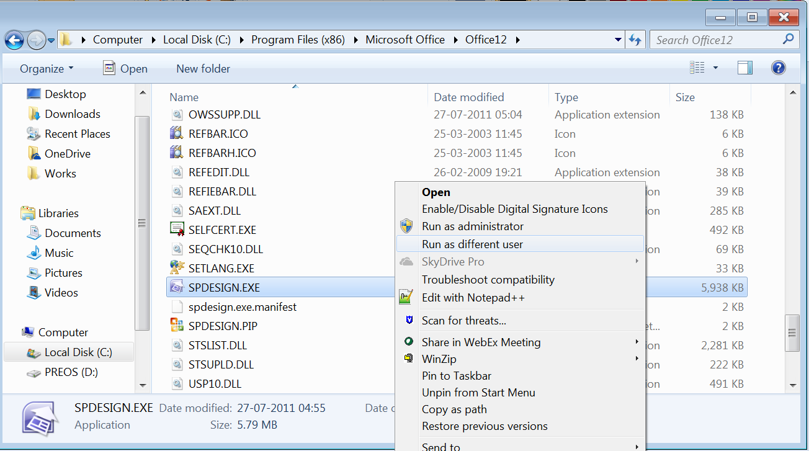The image size is (809, 451).
Task: Click the SPDESIGN.PIP Office icon
Action: coord(177,326)
